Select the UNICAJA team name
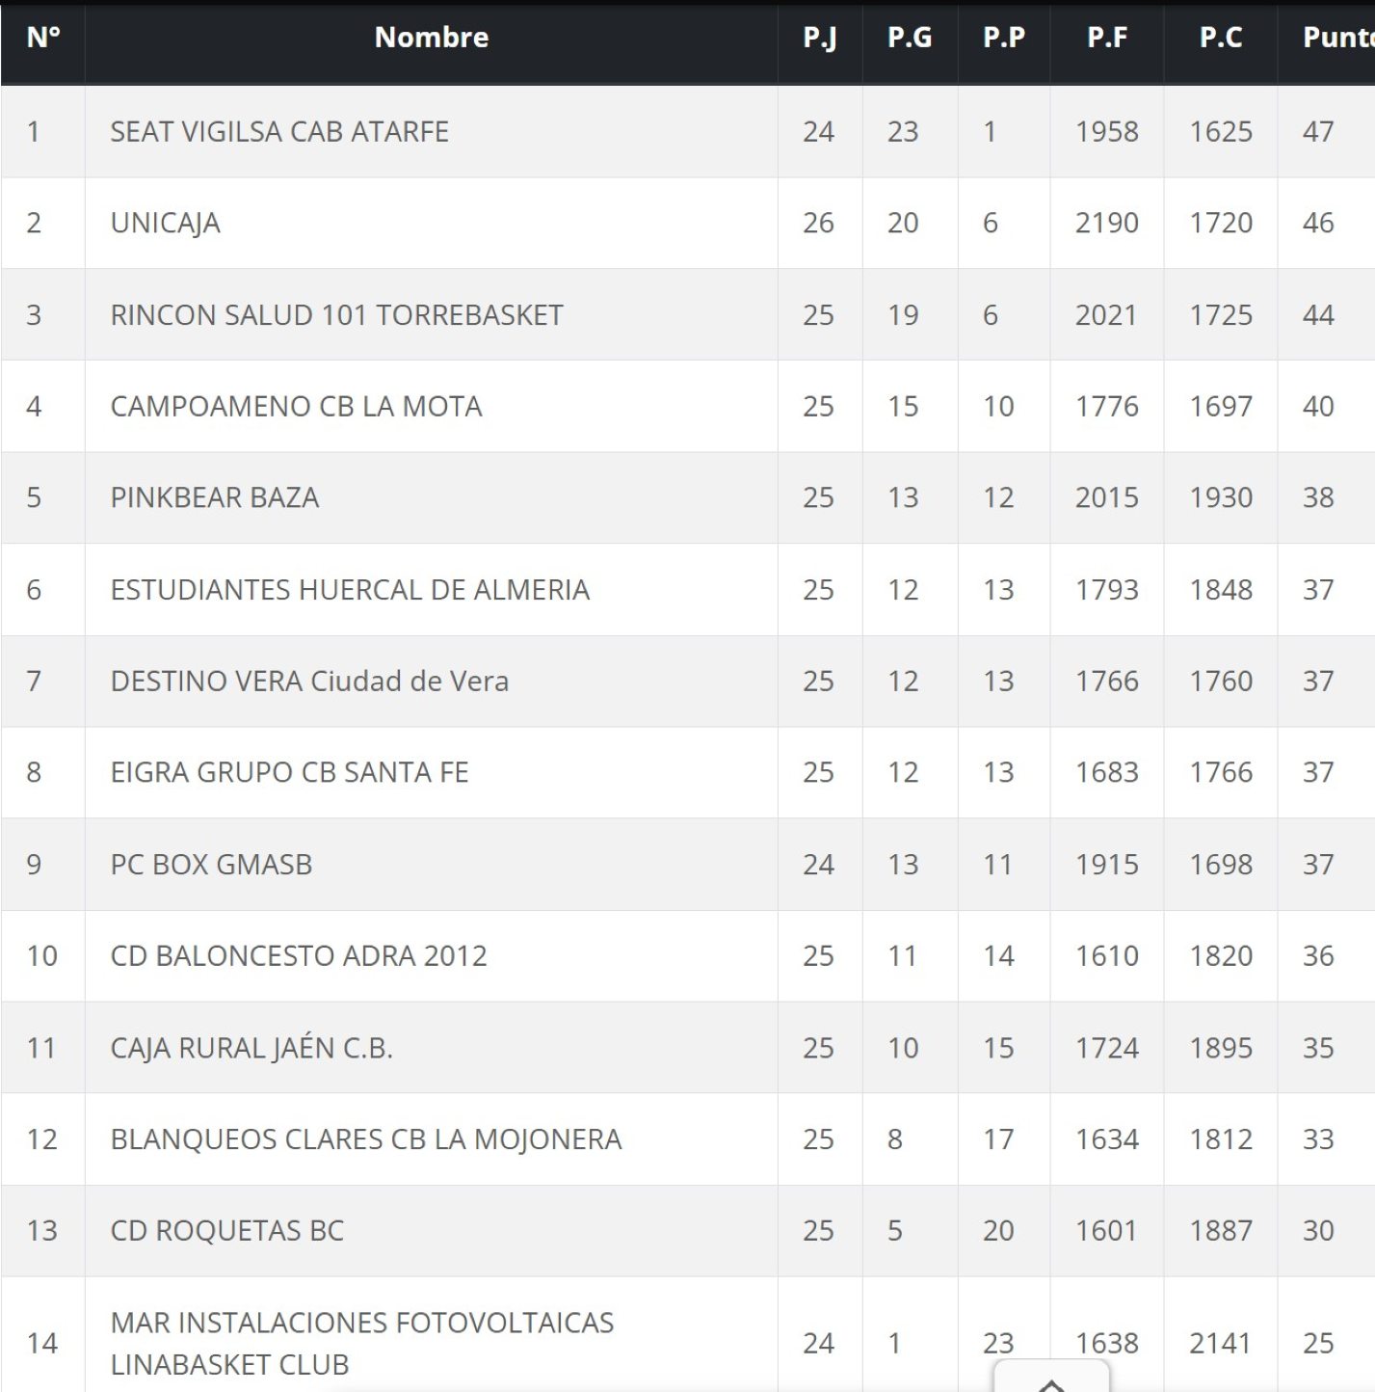The width and height of the screenshot is (1375, 1392). 166,224
